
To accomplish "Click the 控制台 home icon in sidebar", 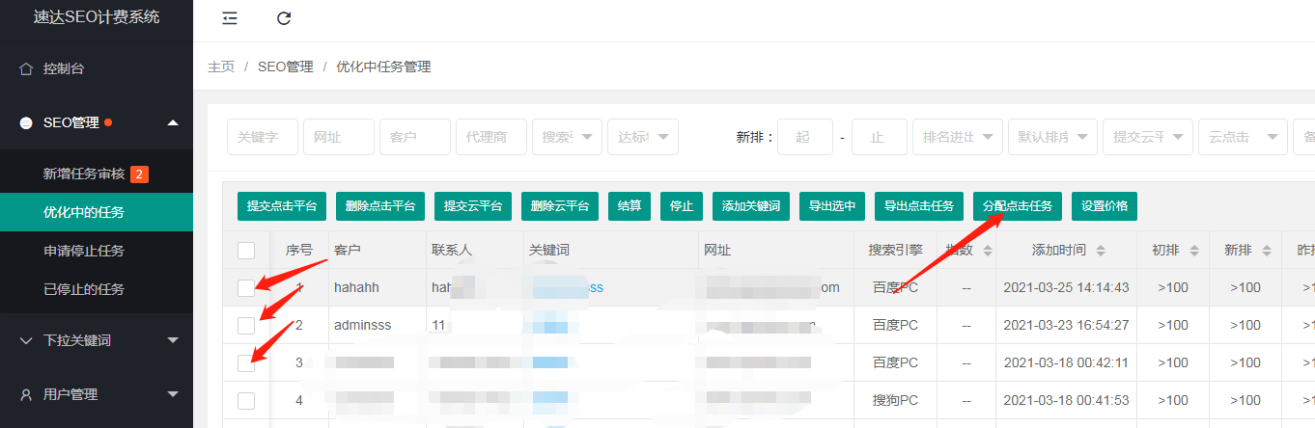I will (x=26, y=68).
